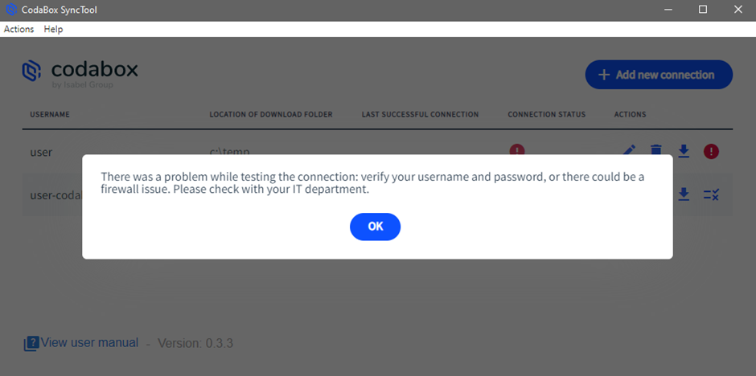Click the download icon in the user row
The width and height of the screenshot is (756, 376).
pyautogui.click(x=683, y=151)
